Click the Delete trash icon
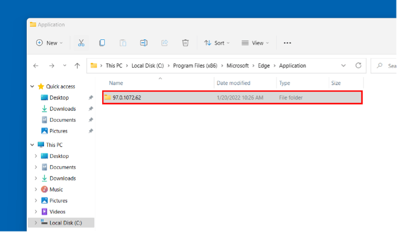 (185, 43)
